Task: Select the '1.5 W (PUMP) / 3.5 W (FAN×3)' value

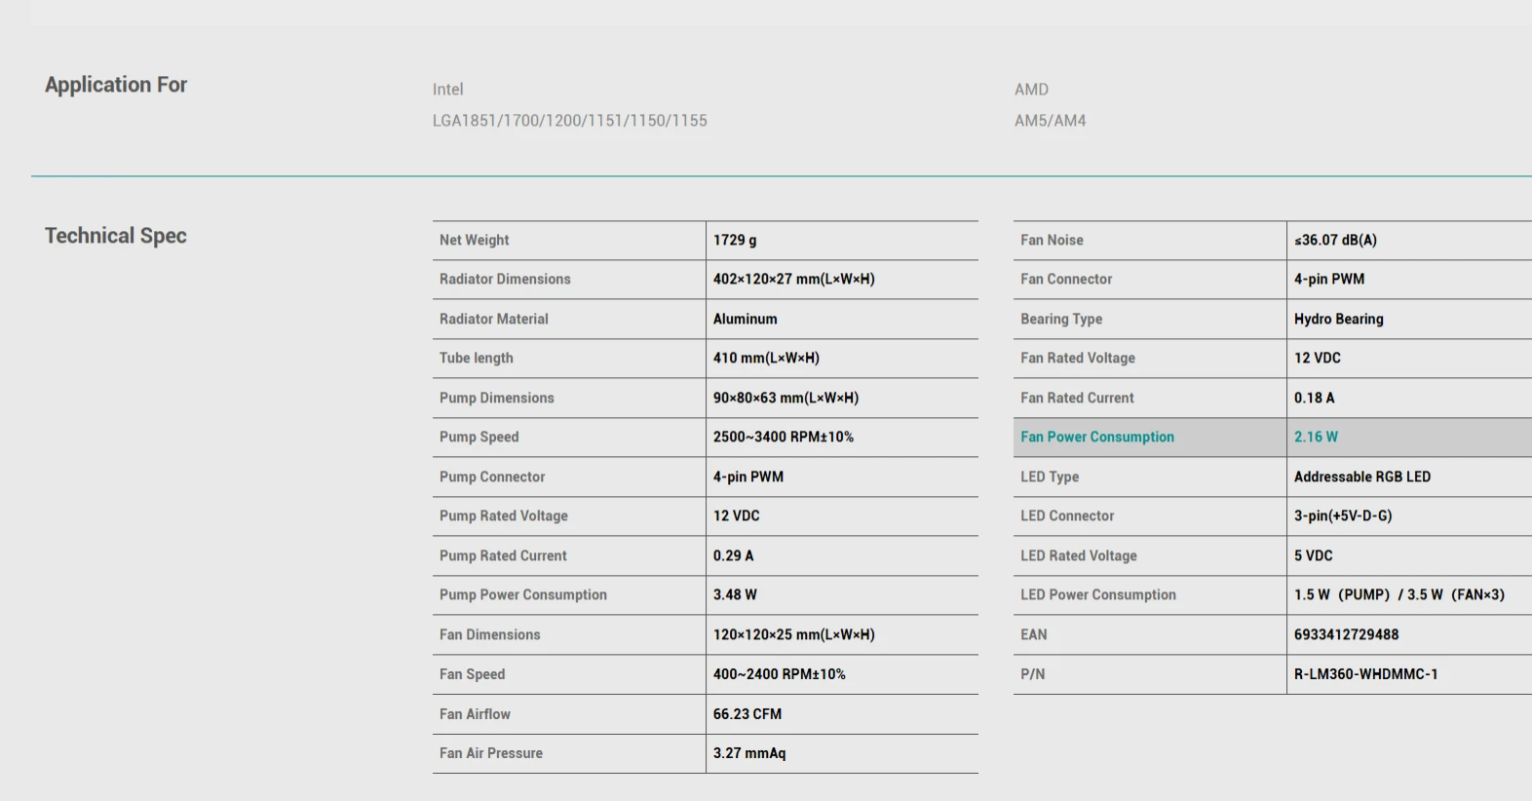Action: click(x=1399, y=594)
